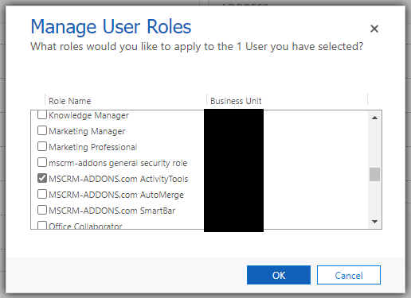This screenshot has height=298, width=411.
Task: Click 'mscrm-addons general security role' text
Action: [x=118, y=163]
